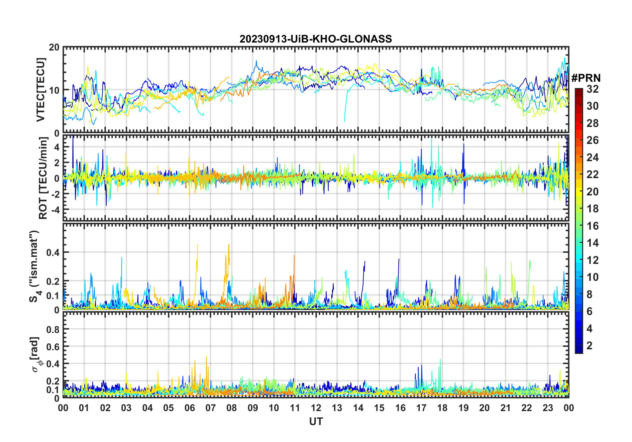Click hour 09 on the UT axis
Image resolution: width=632 pixels, height=442 pixels.
(253, 408)
